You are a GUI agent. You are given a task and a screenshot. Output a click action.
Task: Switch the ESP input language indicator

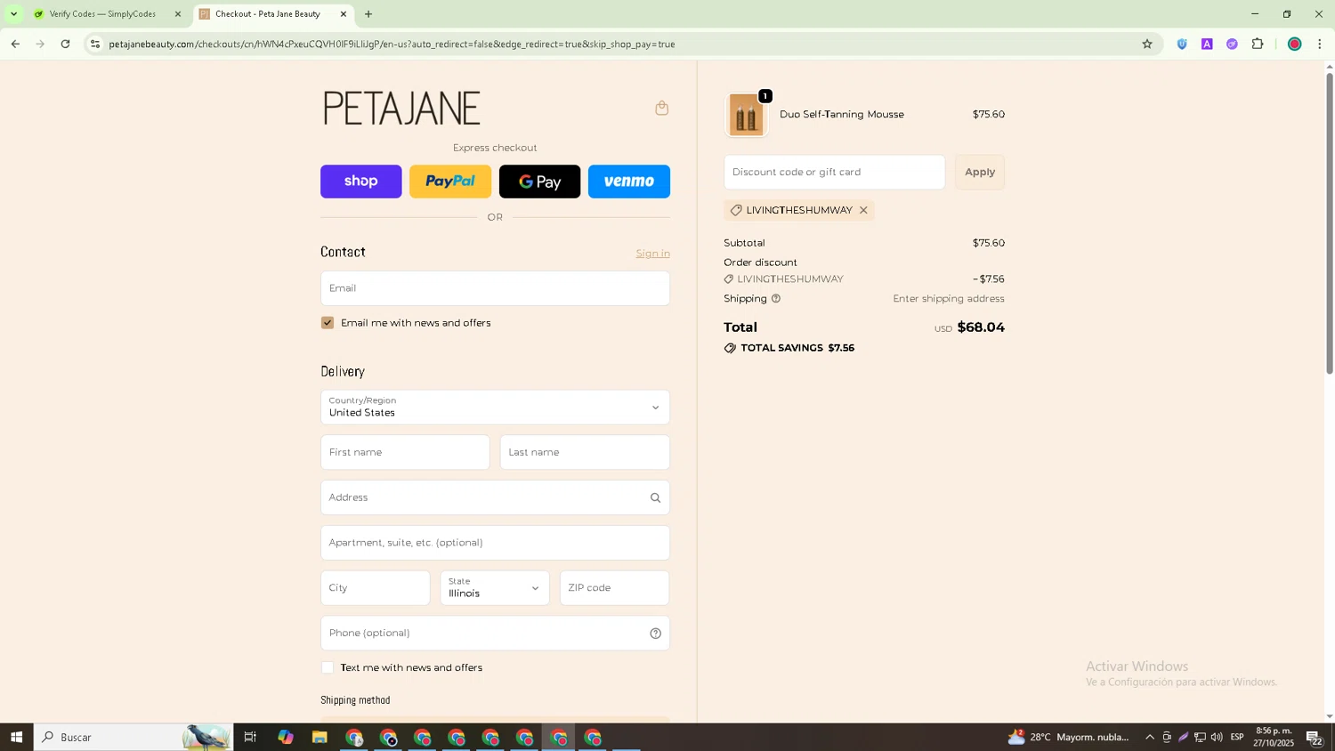(1237, 738)
